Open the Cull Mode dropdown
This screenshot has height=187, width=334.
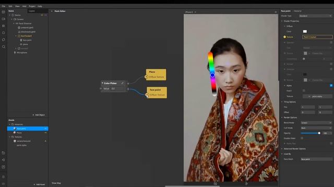[316, 128]
